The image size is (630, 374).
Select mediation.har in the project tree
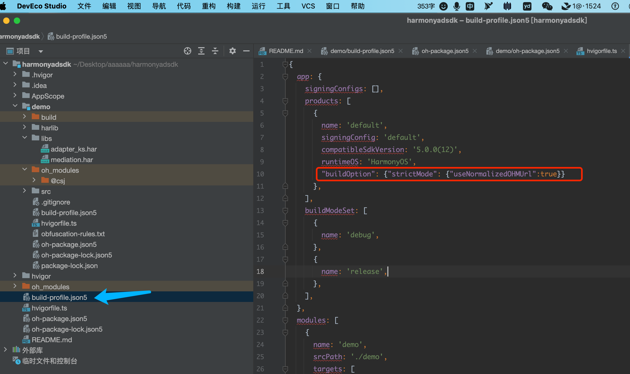(x=72, y=160)
